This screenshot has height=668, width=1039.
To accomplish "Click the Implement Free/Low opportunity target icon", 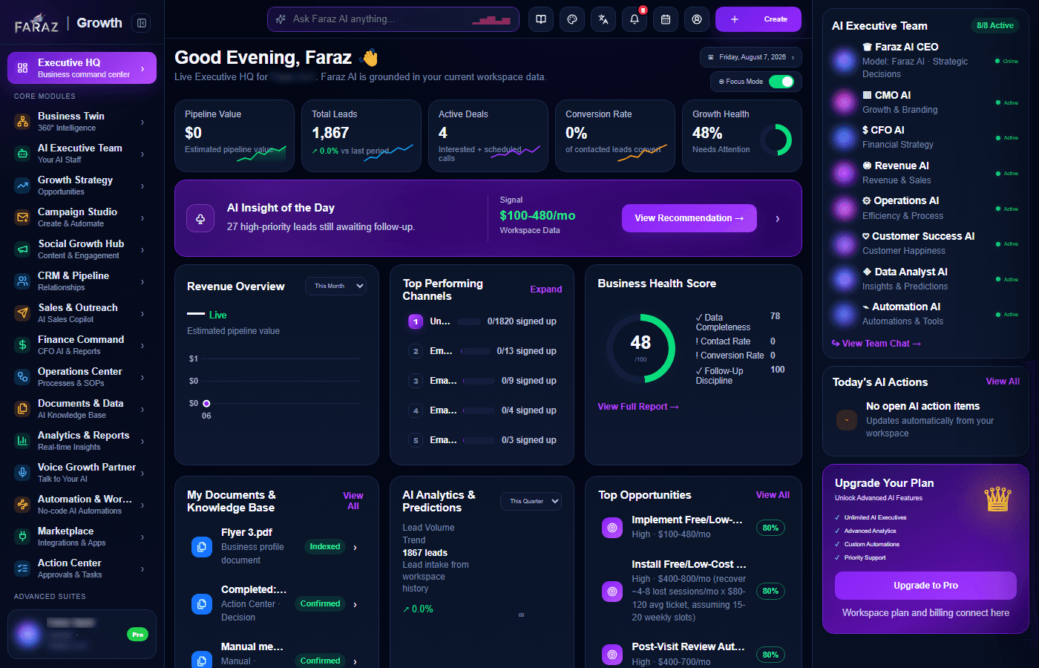I will (x=612, y=528).
